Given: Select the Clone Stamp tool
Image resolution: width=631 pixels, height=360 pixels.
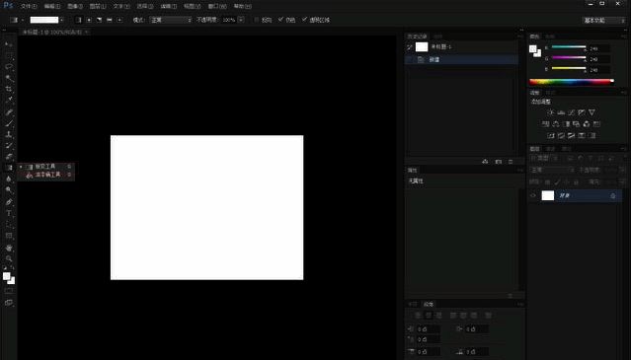Looking at the screenshot, I should (x=9, y=134).
